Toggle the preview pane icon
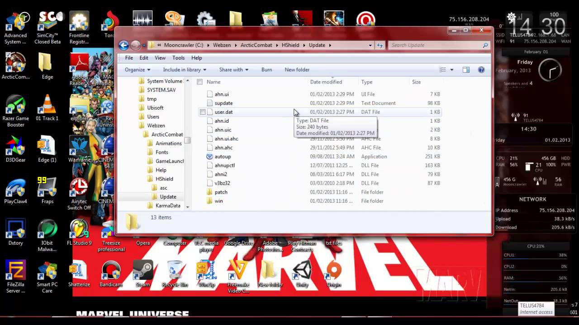 pos(466,70)
